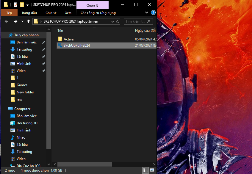Screen dimensions: 252x174
Task: Open the Nhạc music folder
Action: point(21,137)
